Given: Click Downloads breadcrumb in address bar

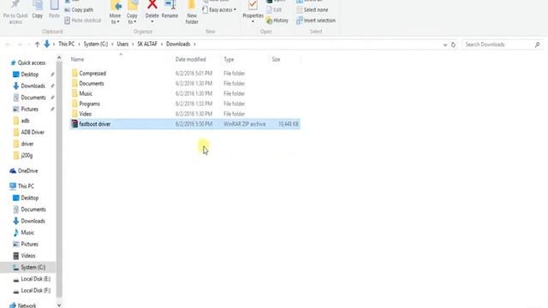Looking at the screenshot, I should [178, 44].
